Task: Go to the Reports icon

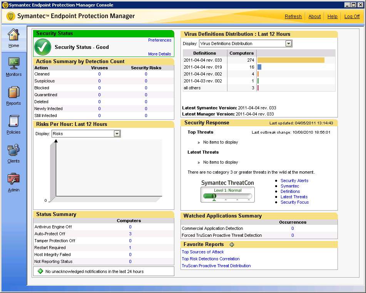Action: (13, 92)
